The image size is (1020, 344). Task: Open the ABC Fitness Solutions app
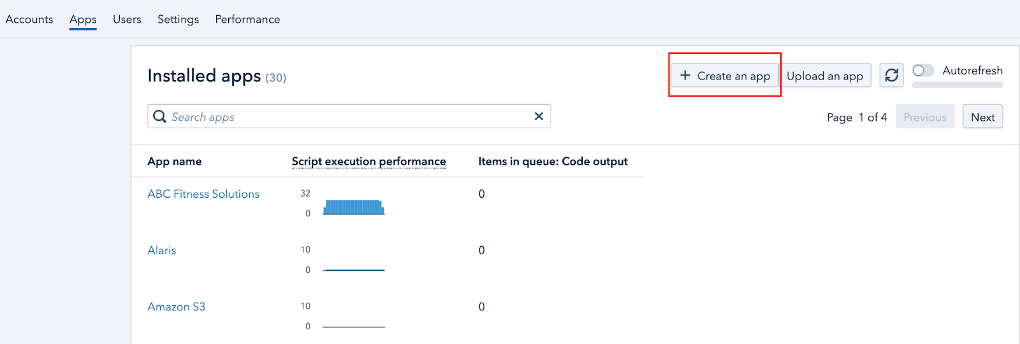tap(203, 194)
